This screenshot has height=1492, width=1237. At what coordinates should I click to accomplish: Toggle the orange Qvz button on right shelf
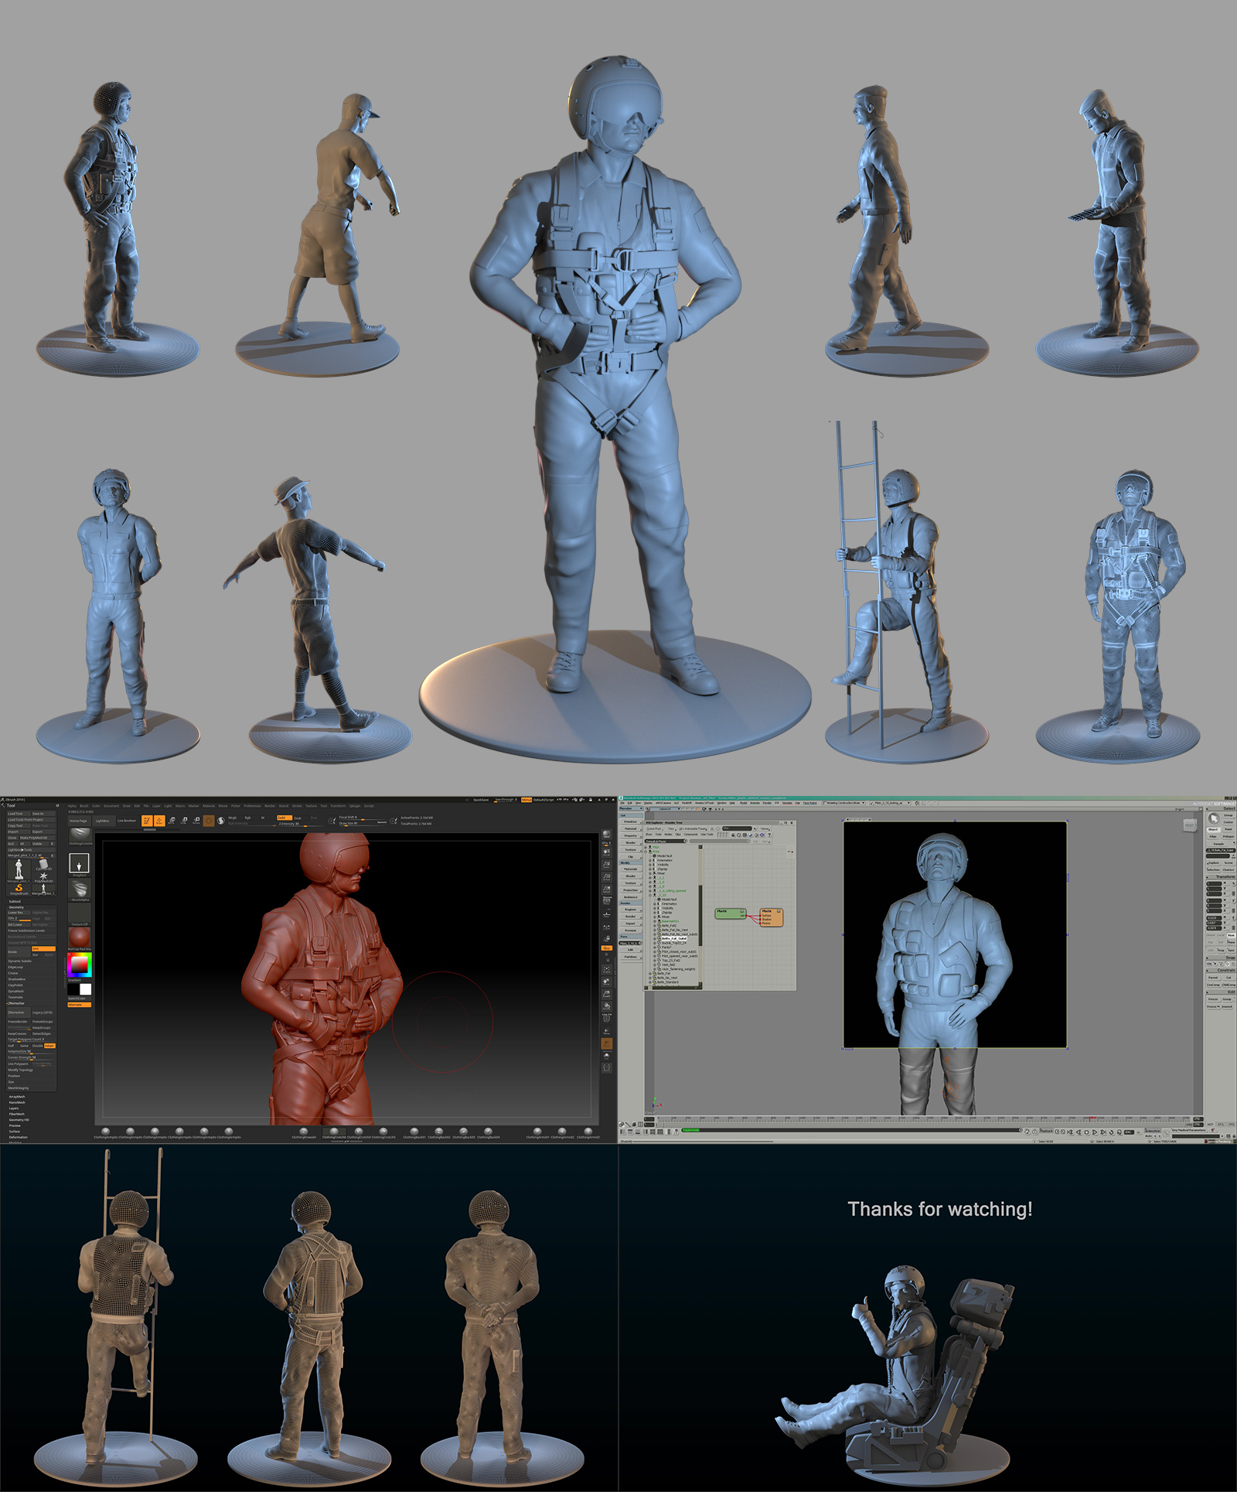click(x=607, y=947)
